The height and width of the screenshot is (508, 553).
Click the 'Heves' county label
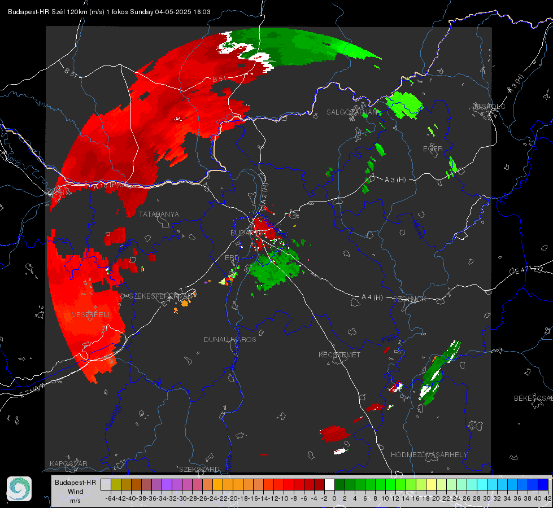click(x=418, y=229)
